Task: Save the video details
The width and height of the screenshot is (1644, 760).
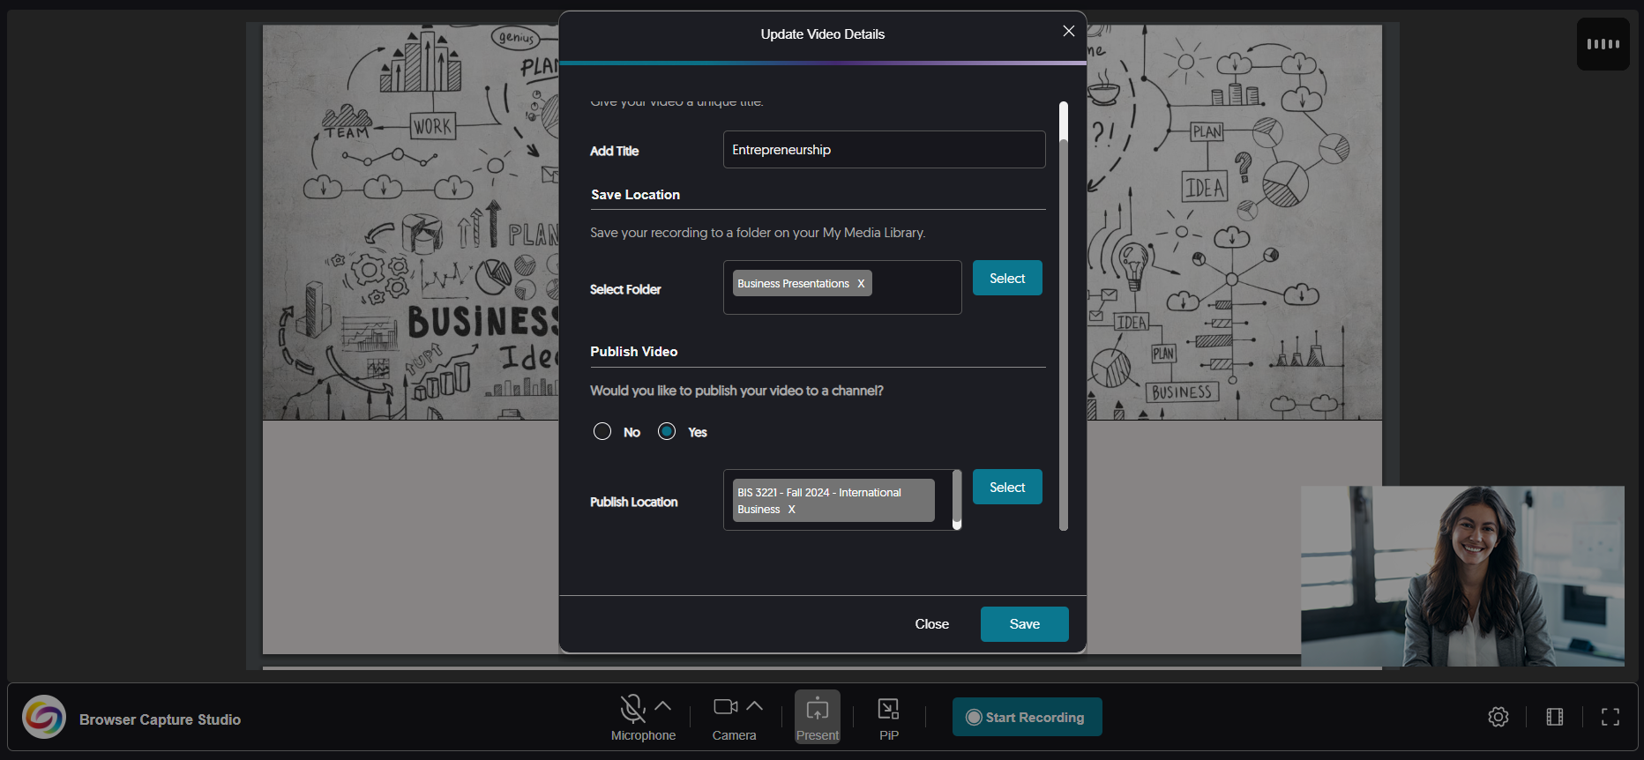Action: pos(1024,624)
